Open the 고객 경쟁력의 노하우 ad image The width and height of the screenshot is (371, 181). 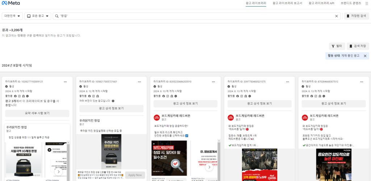259,165
